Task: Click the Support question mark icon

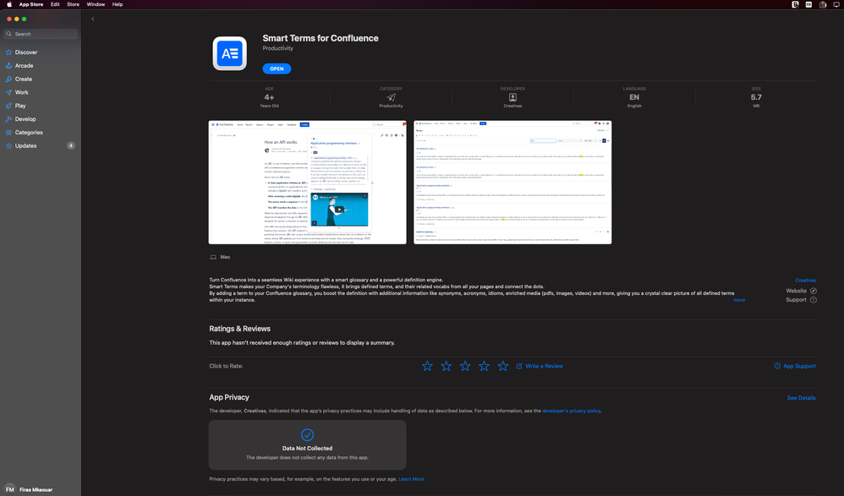Action: (x=814, y=300)
